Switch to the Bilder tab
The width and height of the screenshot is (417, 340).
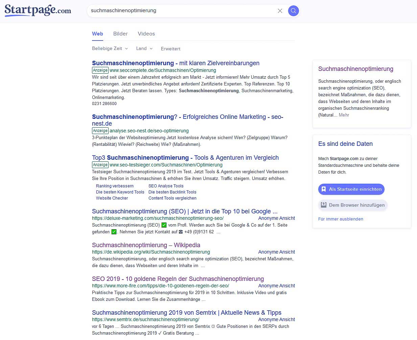[120, 34]
